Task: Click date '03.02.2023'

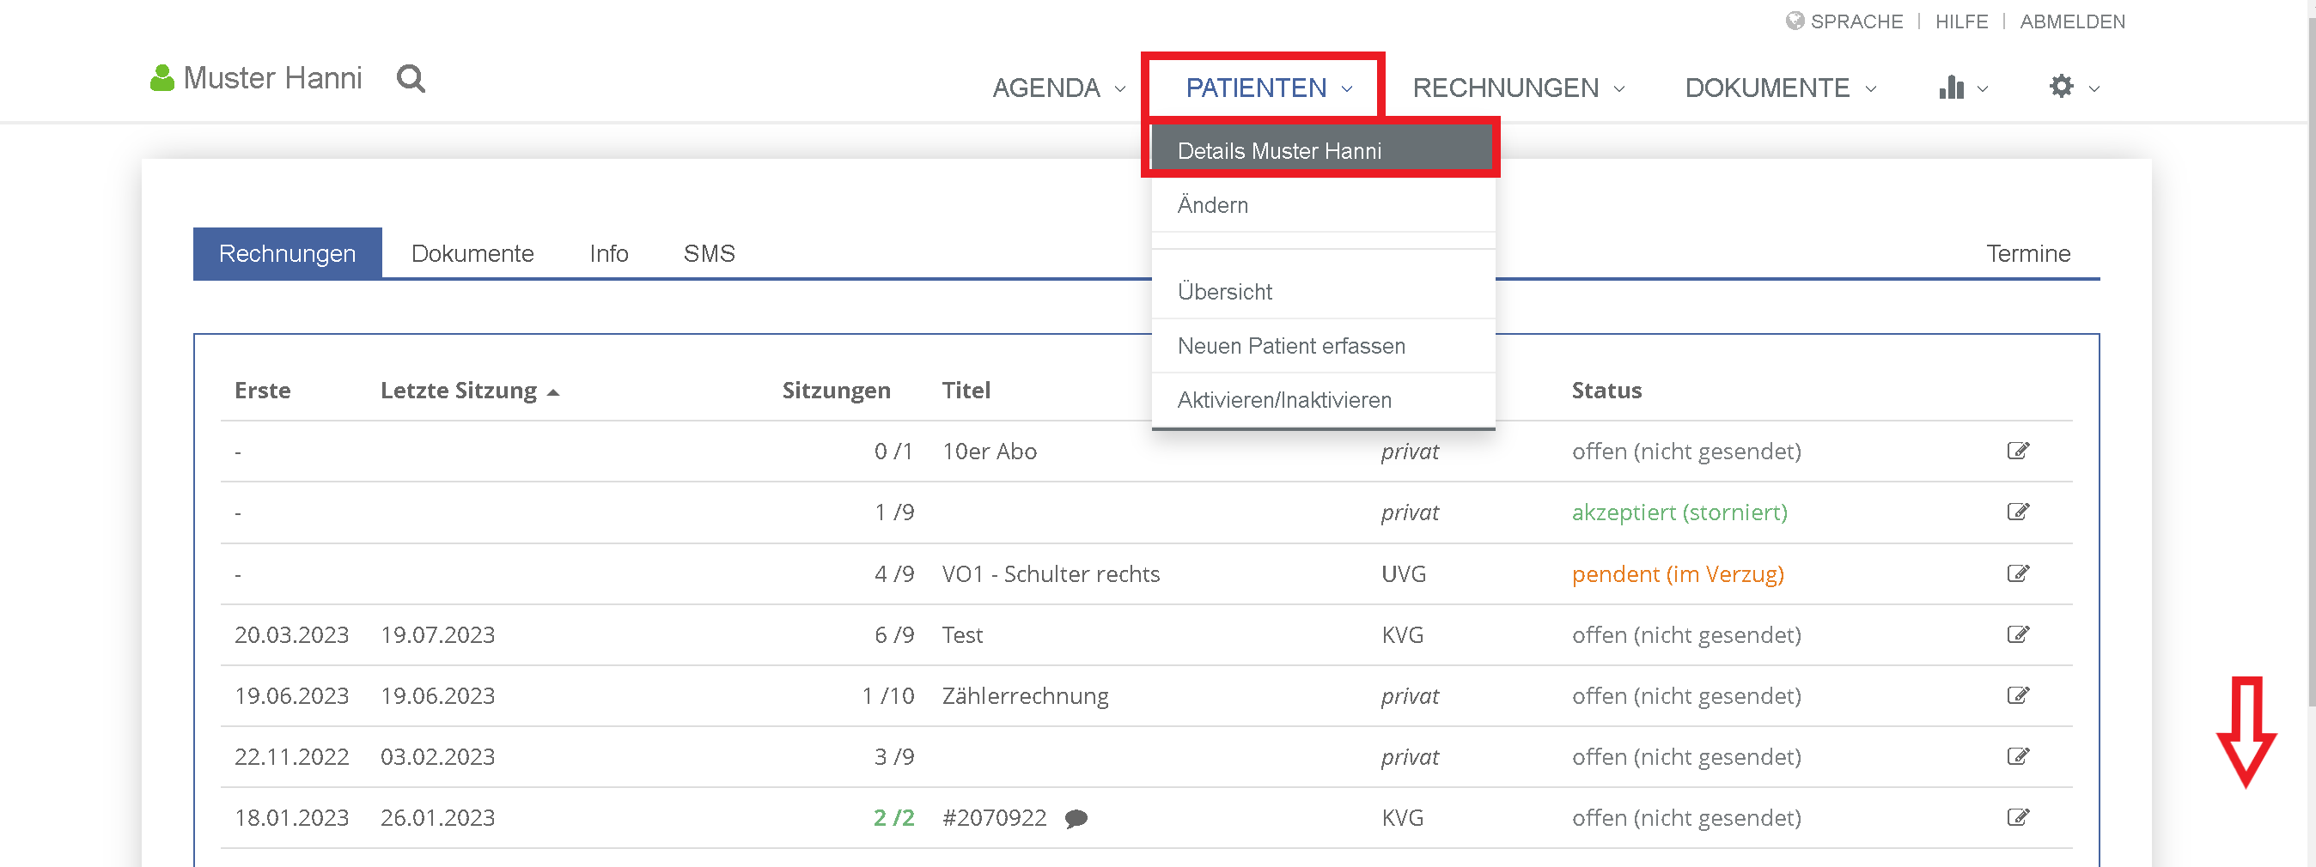Action: [437, 757]
